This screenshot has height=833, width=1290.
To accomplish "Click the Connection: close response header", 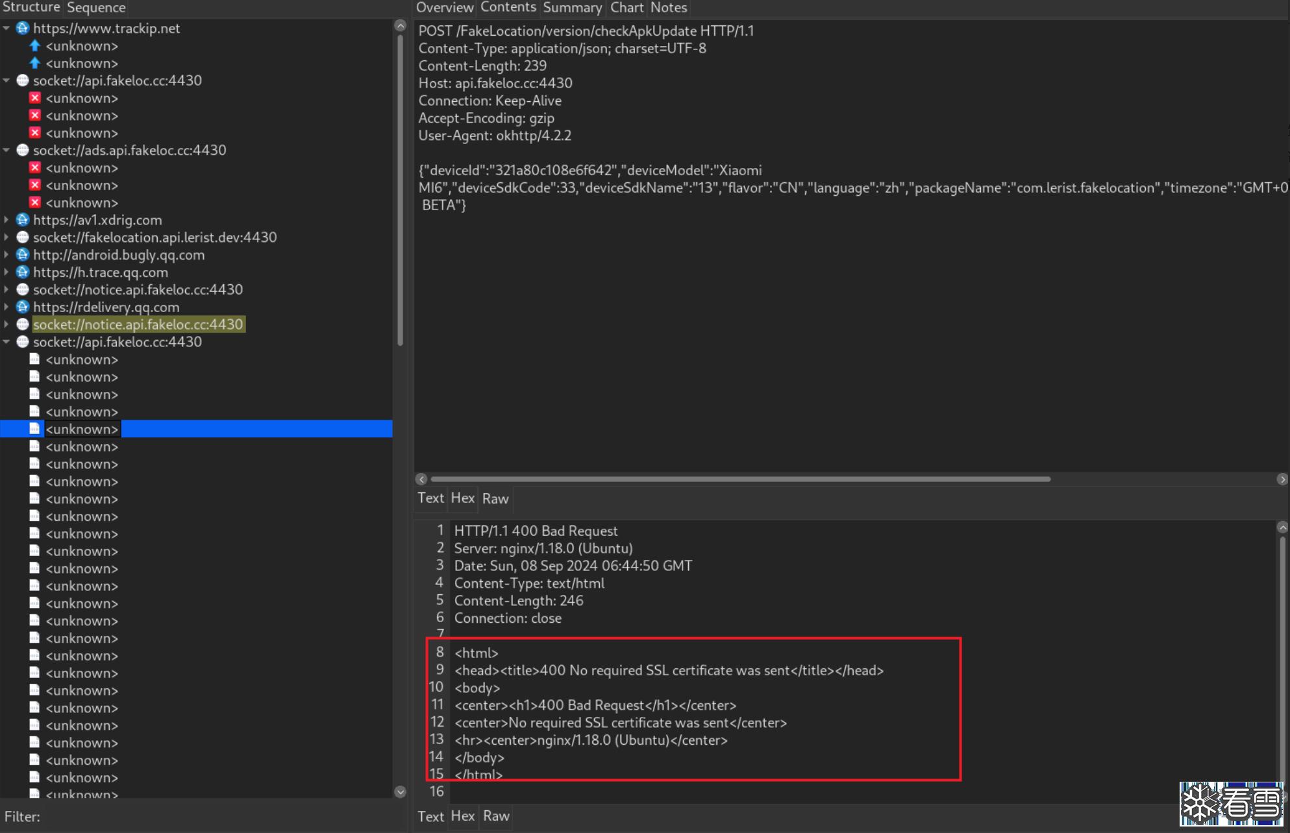I will (x=508, y=618).
